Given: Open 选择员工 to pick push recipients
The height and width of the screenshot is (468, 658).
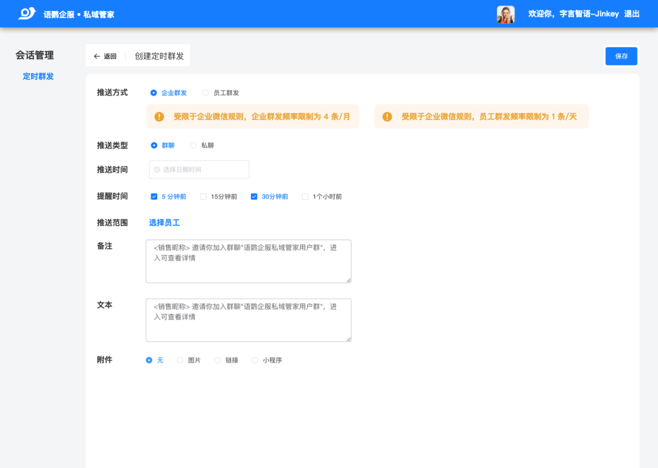Looking at the screenshot, I should 165,222.
